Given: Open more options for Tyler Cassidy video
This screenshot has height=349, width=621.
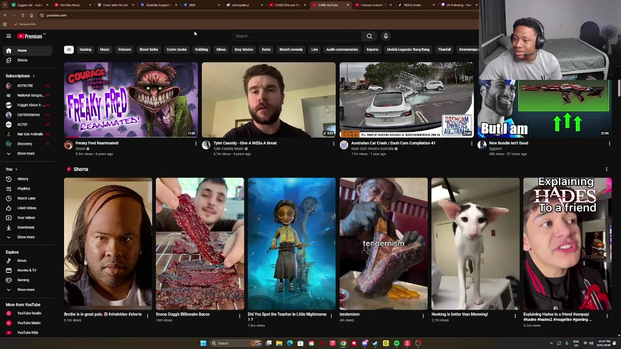Looking at the screenshot, I should pyautogui.click(x=334, y=143).
